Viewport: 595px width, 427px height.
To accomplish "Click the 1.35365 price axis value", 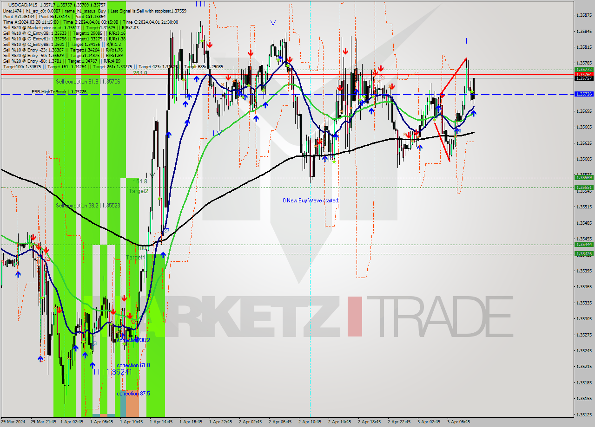I will (584, 287).
